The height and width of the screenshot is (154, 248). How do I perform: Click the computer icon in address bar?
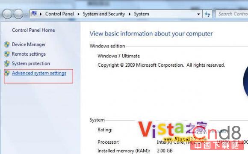(34, 14)
